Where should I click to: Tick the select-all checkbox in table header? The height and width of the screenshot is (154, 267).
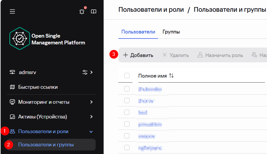point(127,76)
